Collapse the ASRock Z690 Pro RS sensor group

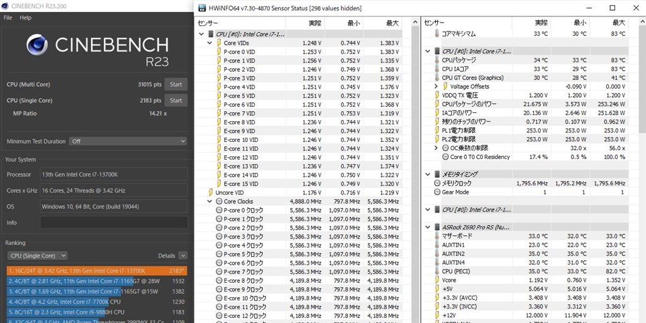click(x=428, y=227)
